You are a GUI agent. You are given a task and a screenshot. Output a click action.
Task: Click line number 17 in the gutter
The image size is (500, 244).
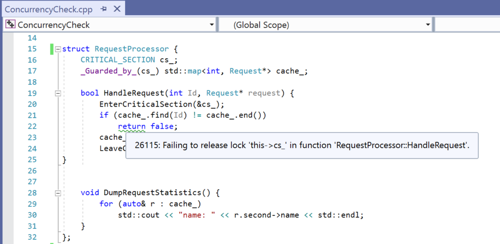click(x=32, y=71)
